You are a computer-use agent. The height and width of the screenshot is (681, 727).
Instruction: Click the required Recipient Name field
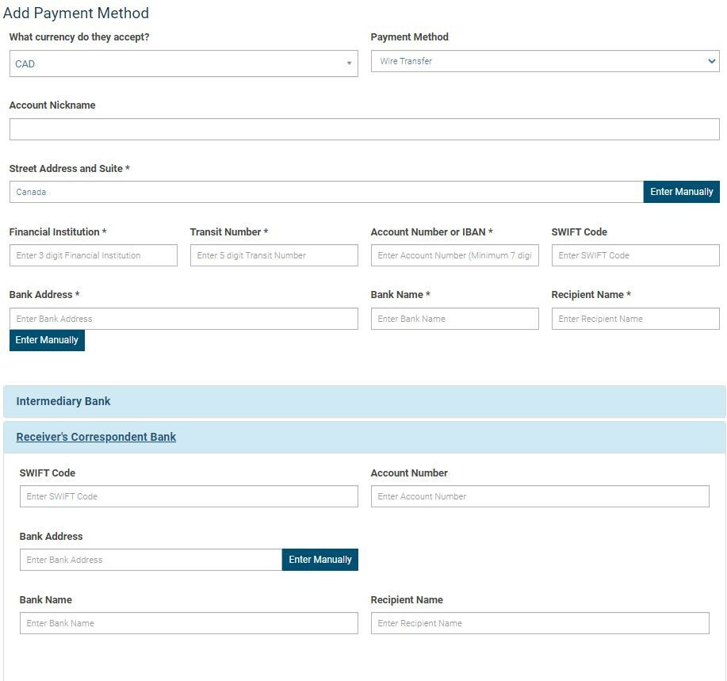point(635,318)
